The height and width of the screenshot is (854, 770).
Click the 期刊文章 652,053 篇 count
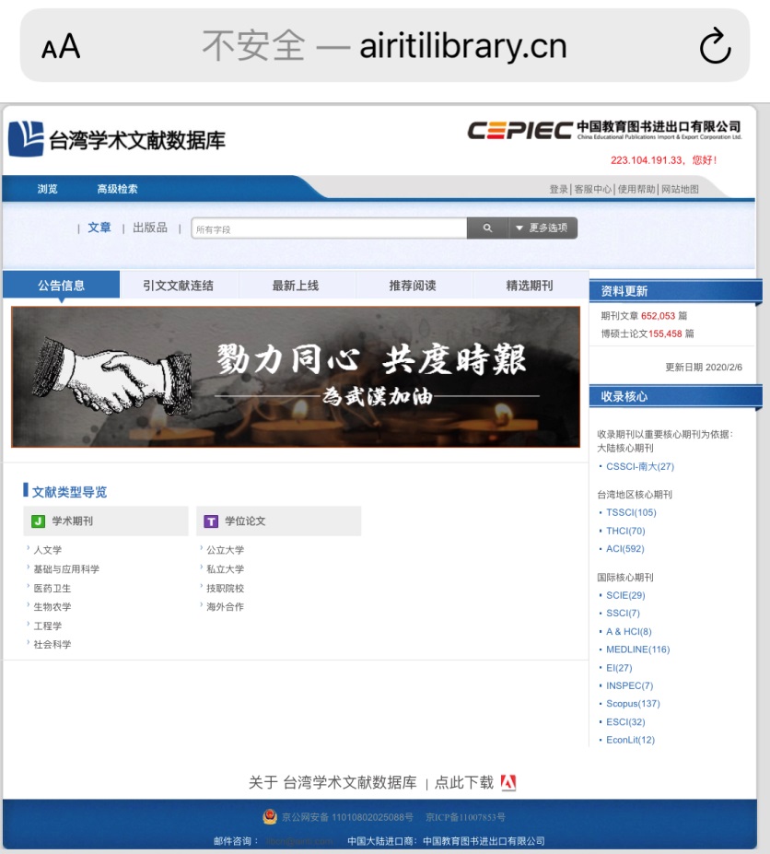(644, 316)
